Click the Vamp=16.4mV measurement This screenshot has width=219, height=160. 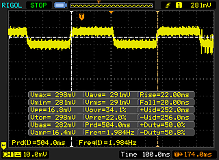(x=53, y=132)
